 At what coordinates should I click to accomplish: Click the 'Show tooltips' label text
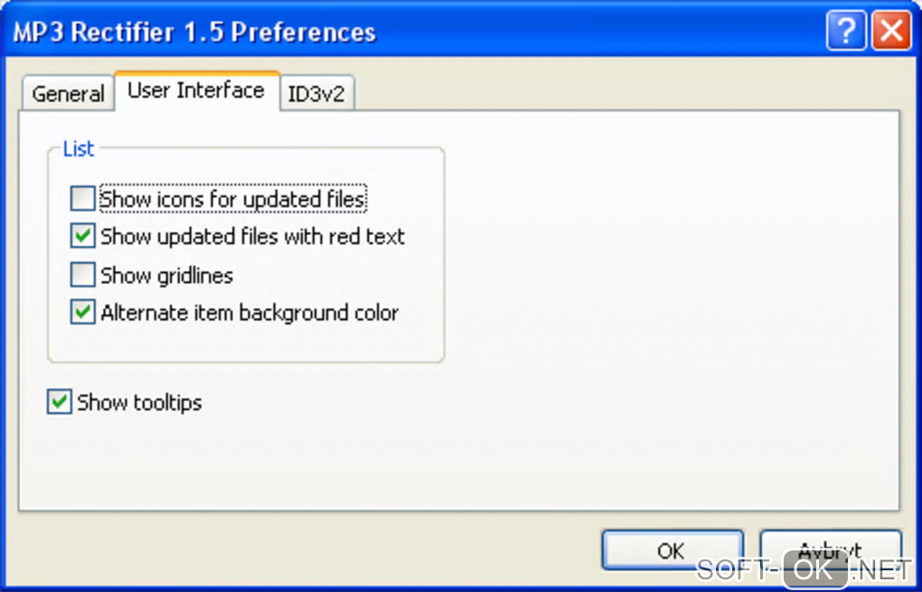coord(139,402)
